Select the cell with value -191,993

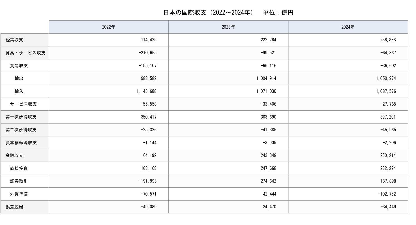[147, 181]
